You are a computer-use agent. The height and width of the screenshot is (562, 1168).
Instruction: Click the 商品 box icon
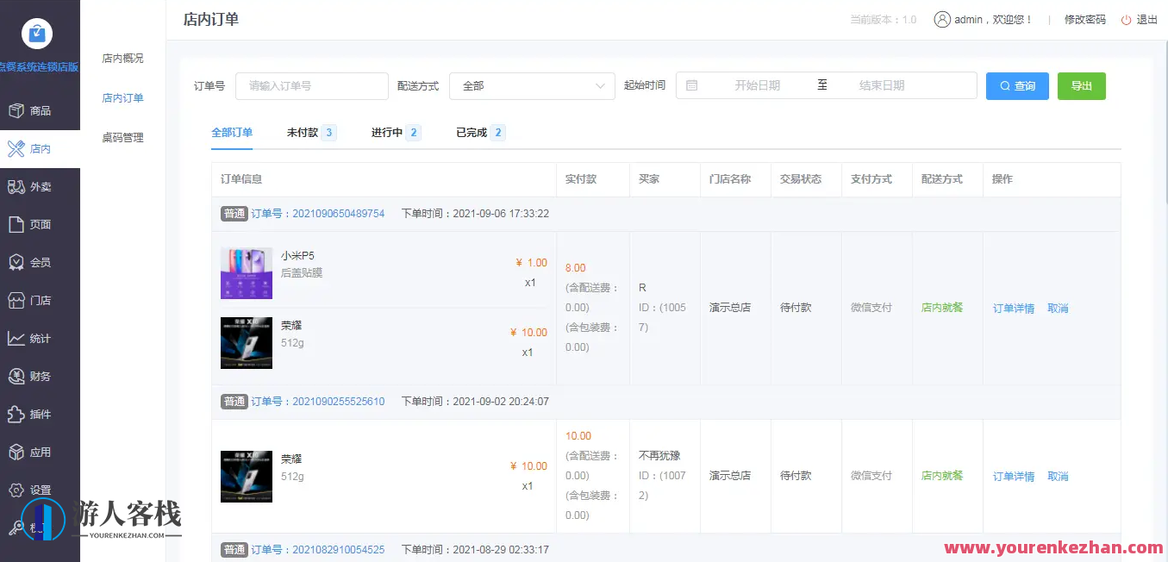tap(16, 110)
